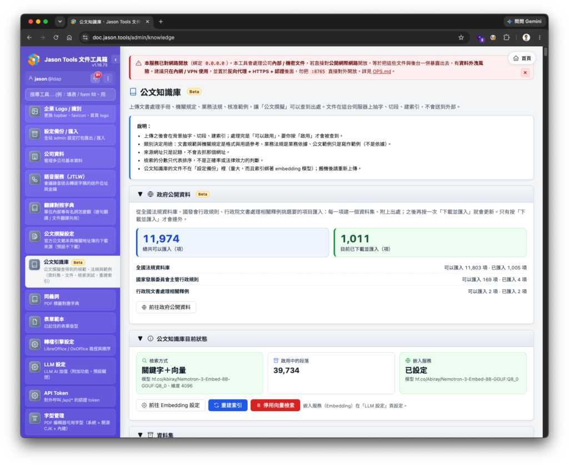The width and height of the screenshot is (569, 465).
Task: Open 設定備份 / 匯入 in sidebar
Action: 71,135
